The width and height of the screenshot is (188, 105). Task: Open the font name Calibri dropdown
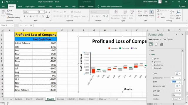pyautogui.click(x=38, y=12)
